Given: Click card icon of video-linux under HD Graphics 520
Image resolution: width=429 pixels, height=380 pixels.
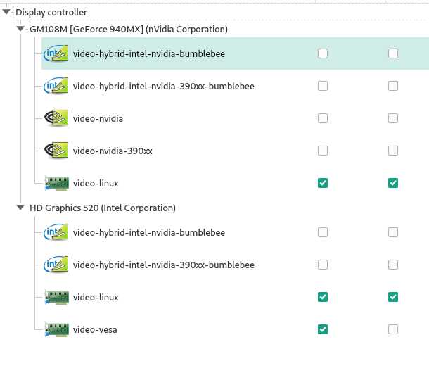Looking at the screenshot, I should pos(57,298).
